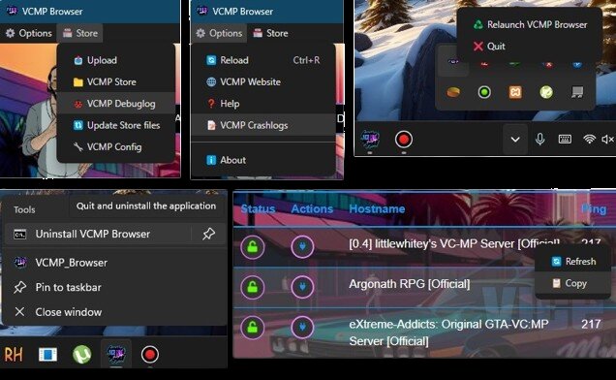The height and width of the screenshot is (380, 616).
Task: Click the blue action icon for eXtreme-Addicts server
Action: pos(302,327)
